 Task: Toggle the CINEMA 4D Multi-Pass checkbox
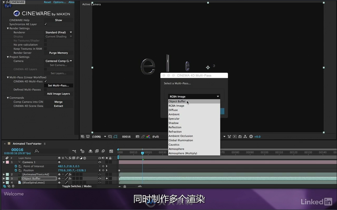(45, 81)
